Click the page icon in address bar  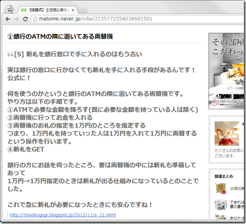click(x=35, y=19)
